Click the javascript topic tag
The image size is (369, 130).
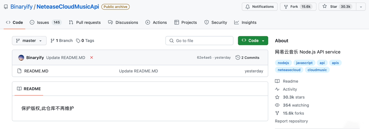click(x=304, y=63)
